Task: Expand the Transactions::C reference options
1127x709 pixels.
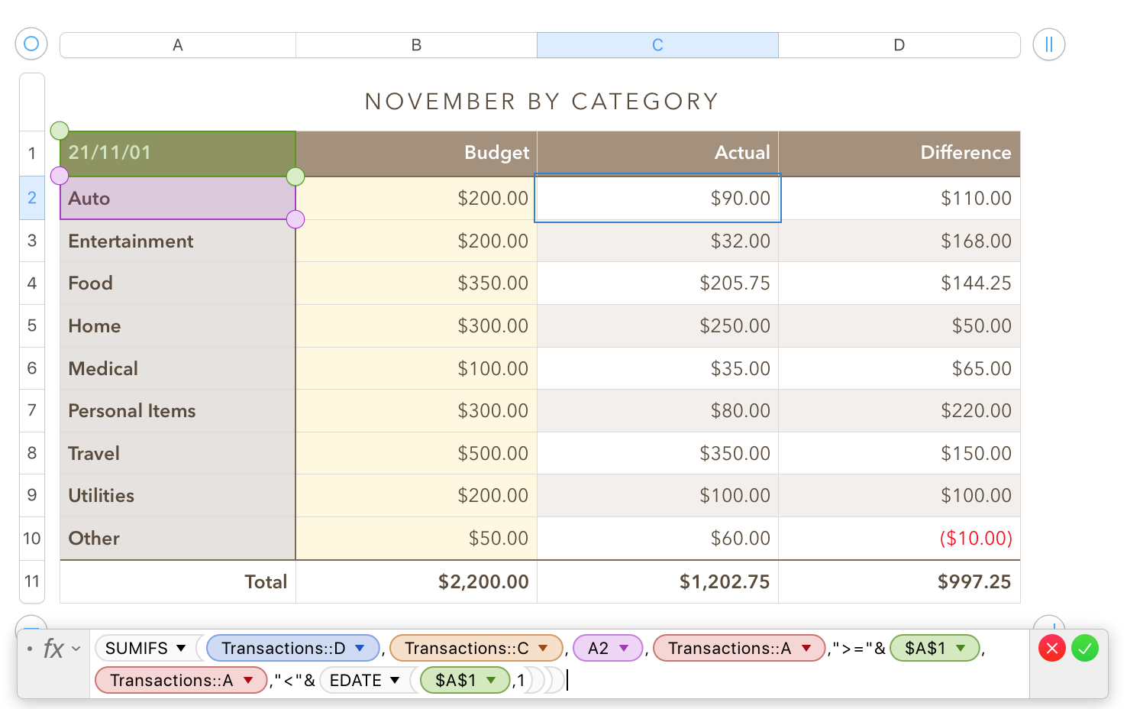Action: coord(543,649)
